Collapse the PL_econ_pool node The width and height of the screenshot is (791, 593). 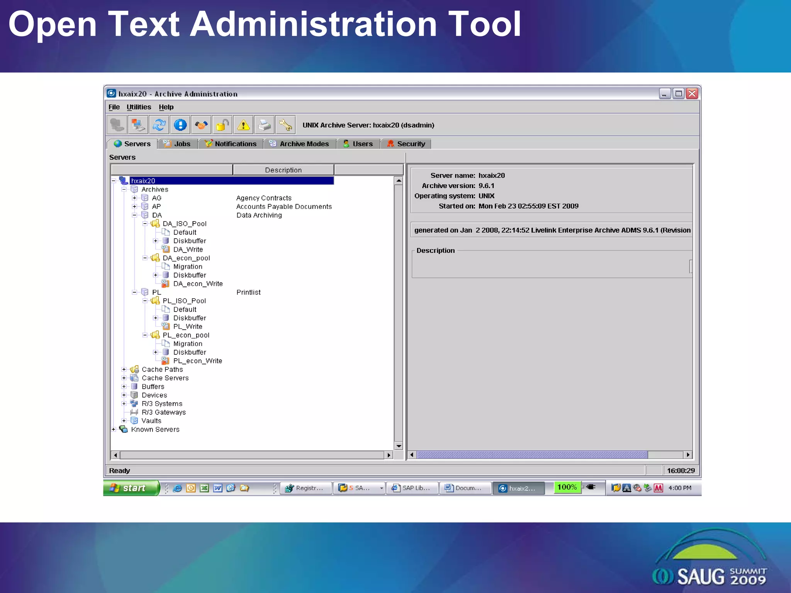coord(145,335)
